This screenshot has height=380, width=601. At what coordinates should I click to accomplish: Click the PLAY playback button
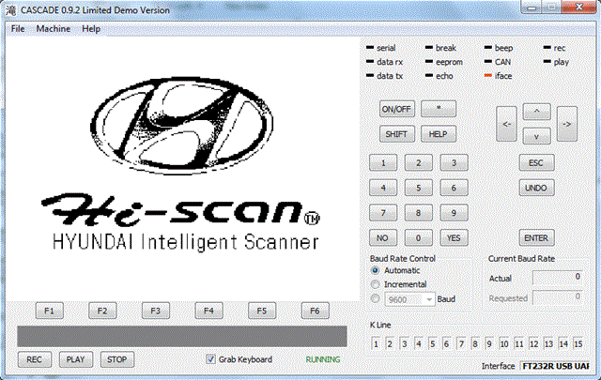coord(76,359)
